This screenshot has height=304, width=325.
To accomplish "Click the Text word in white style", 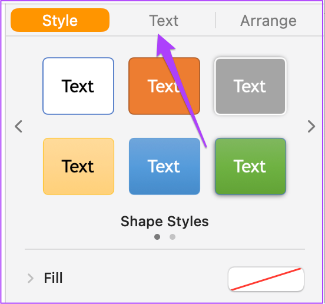I will tap(78, 86).
